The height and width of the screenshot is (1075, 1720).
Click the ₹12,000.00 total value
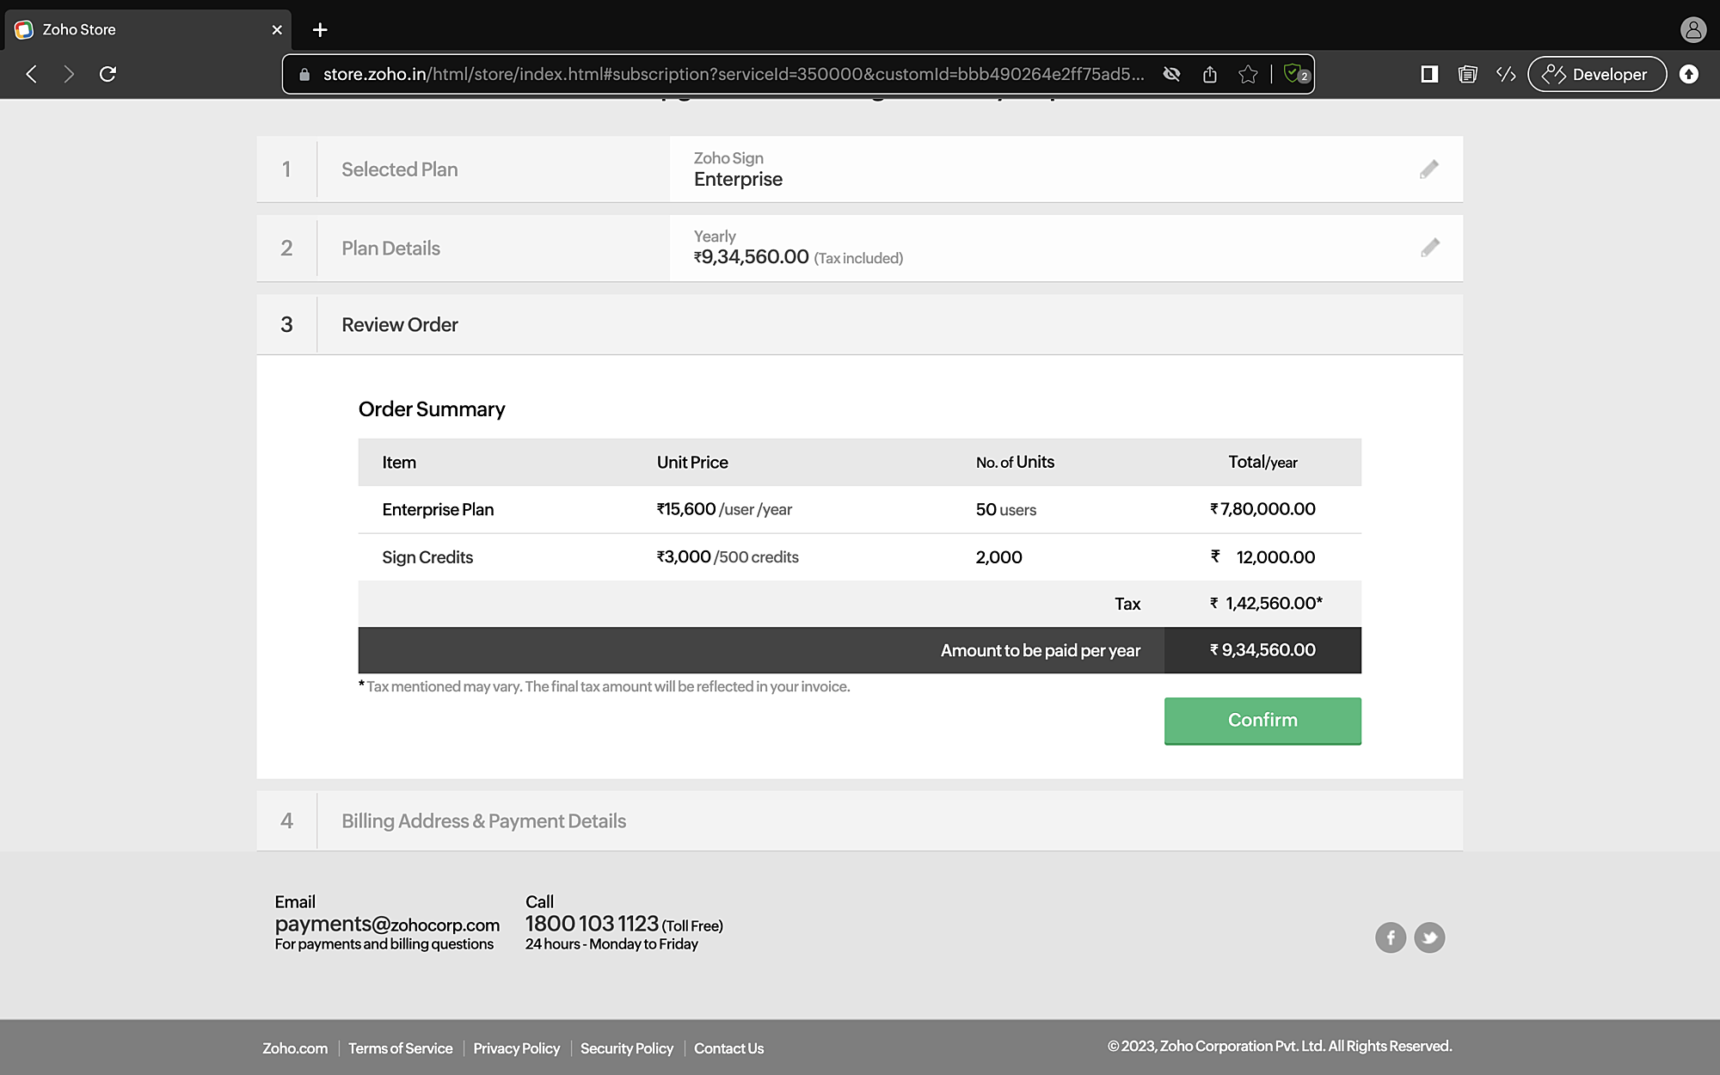point(1262,557)
